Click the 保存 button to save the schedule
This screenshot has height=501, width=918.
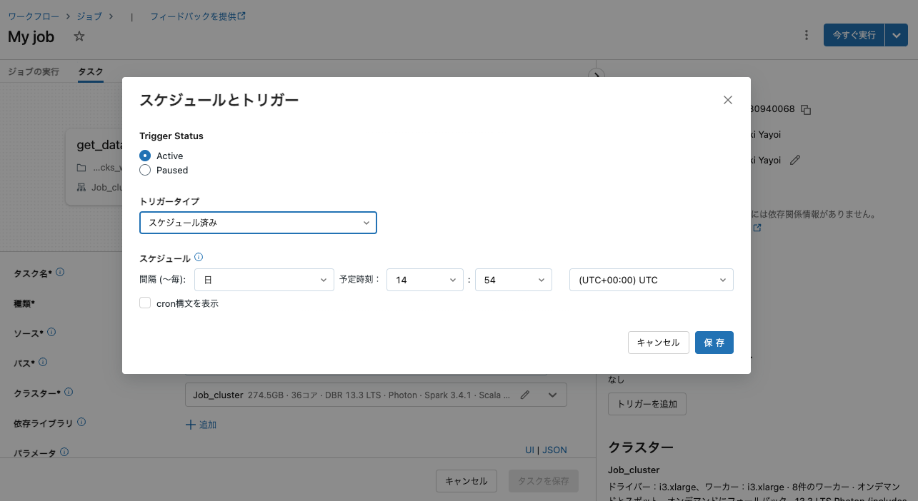pyautogui.click(x=714, y=343)
